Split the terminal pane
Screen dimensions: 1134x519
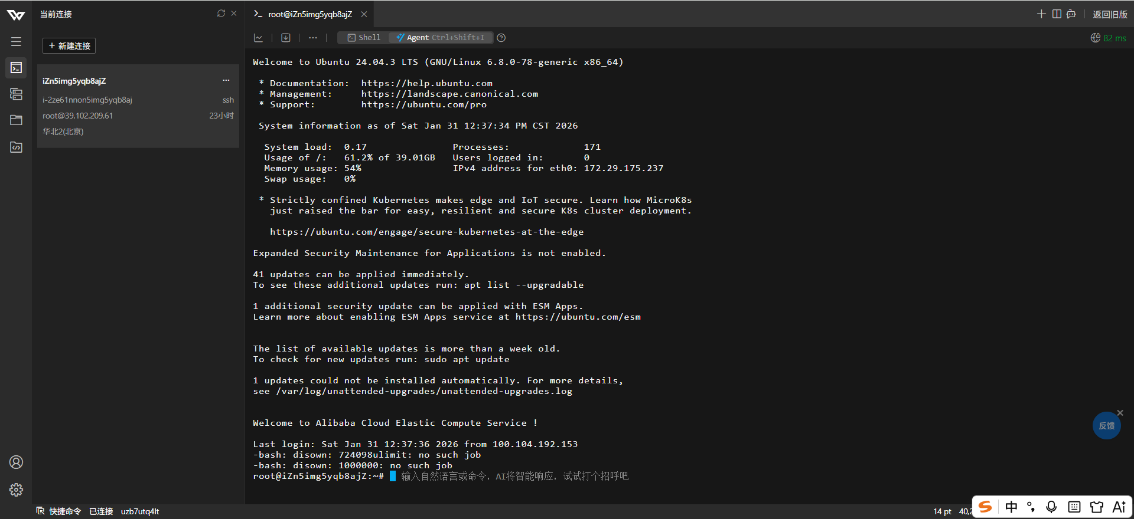[x=1057, y=14]
